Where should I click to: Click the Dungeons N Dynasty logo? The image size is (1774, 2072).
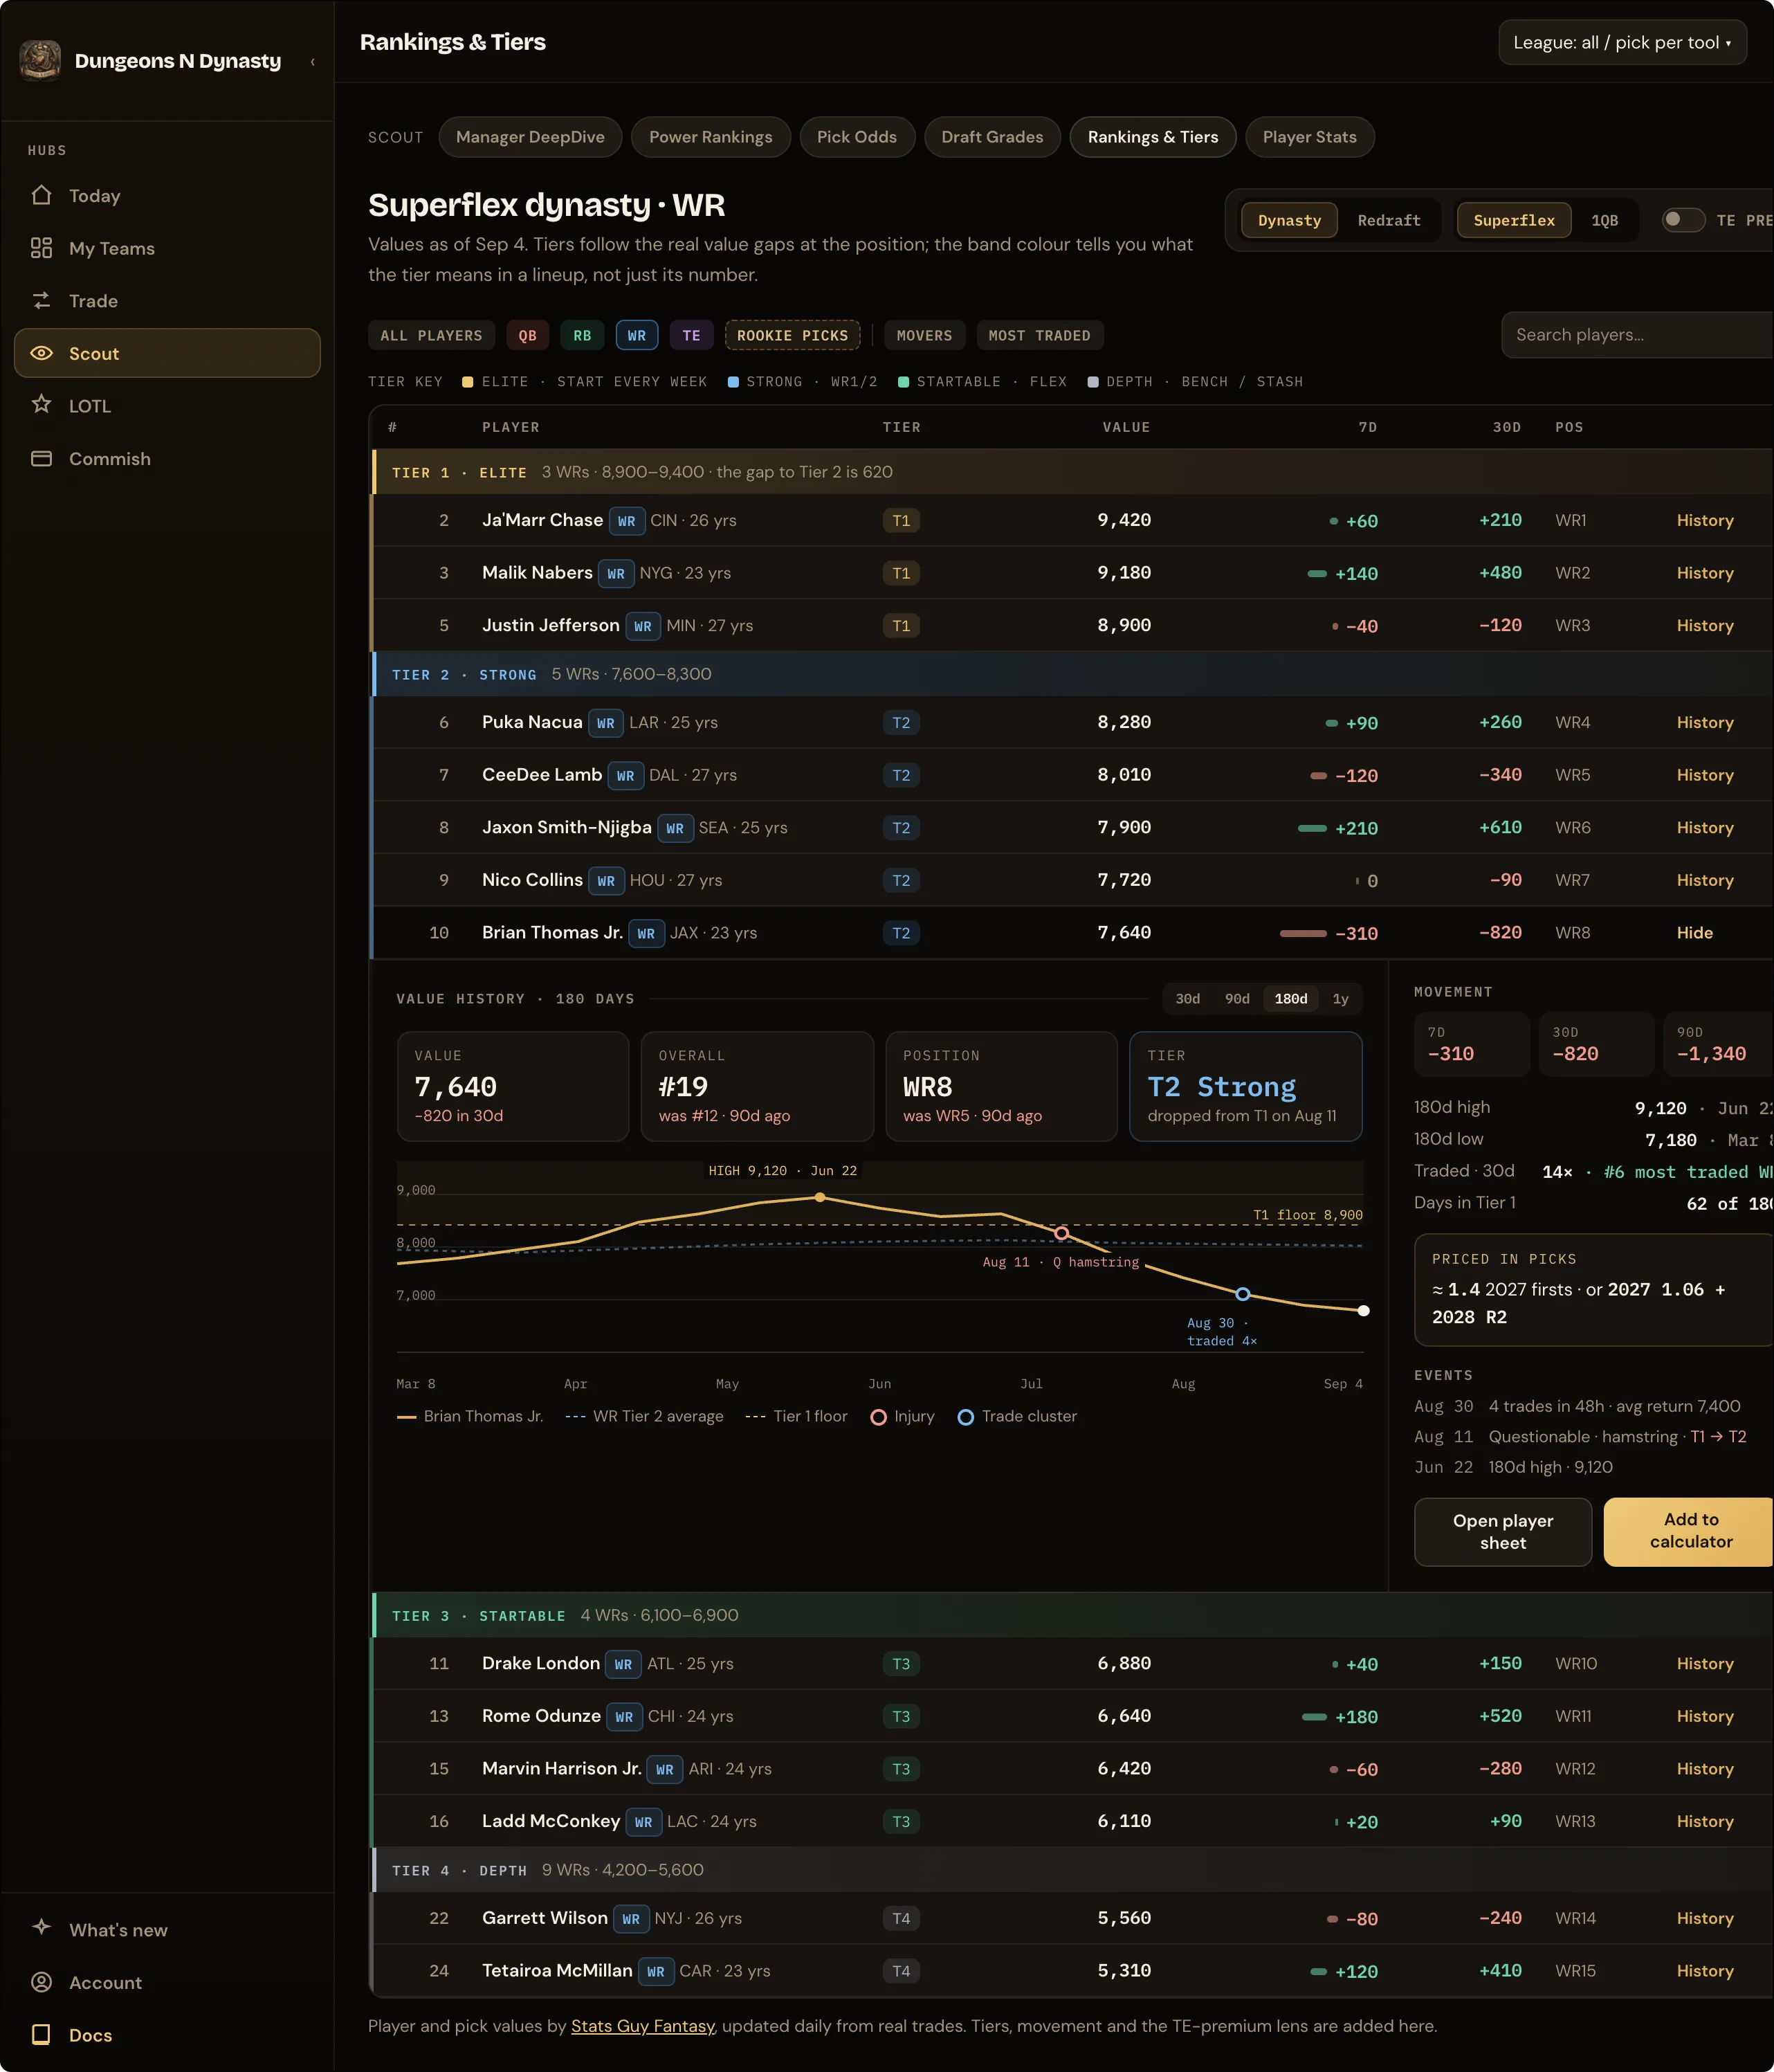tap(40, 61)
